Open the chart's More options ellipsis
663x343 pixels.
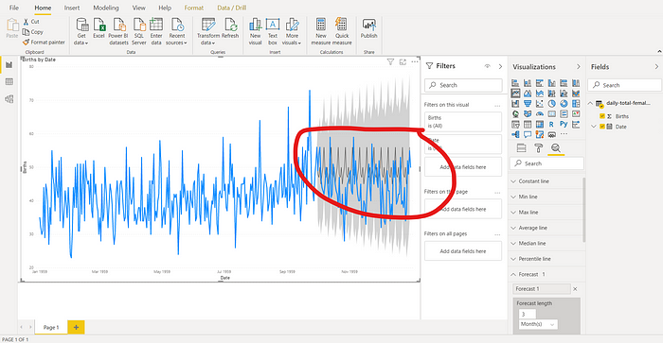click(x=415, y=62)
